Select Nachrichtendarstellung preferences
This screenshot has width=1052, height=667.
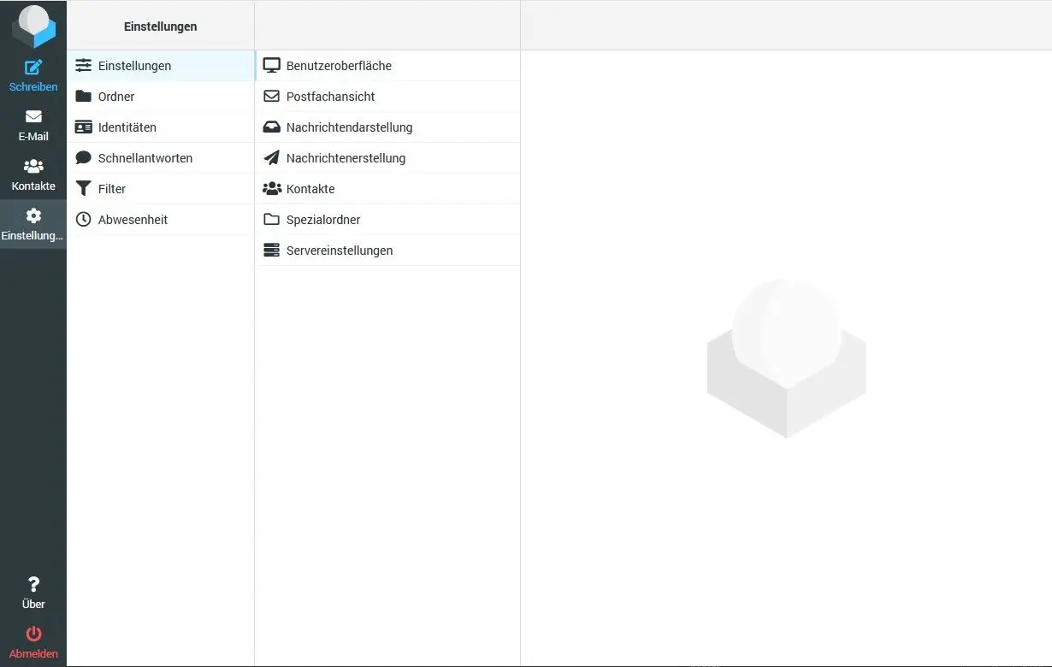tap(349, 127)
